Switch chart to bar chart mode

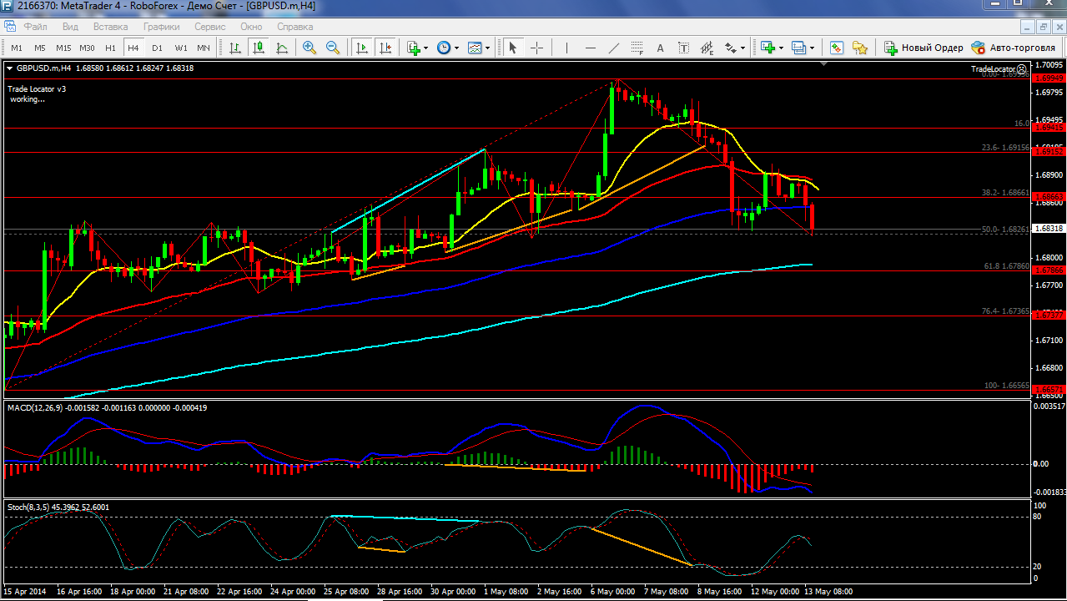pyautogui.click(x=235, y=48)
